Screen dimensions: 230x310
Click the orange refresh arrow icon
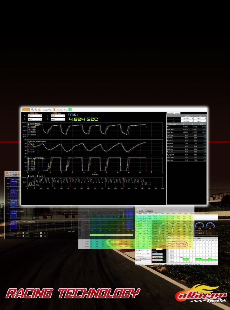pyautogui.click(x=39, y=110)
